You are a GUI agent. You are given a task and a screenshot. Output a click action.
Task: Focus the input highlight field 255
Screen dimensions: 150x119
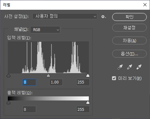point(83,82)
